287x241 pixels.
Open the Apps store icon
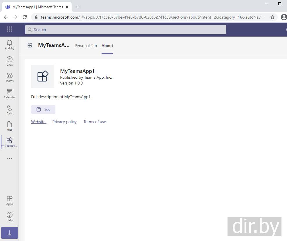point(10,200)
